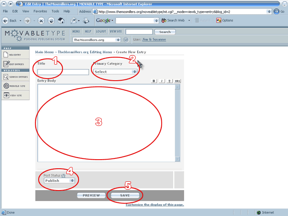Click the Google toolbar search field
The width and height of the screenshot is (288, 216).
pyautogui.click(x=135, y=21)
